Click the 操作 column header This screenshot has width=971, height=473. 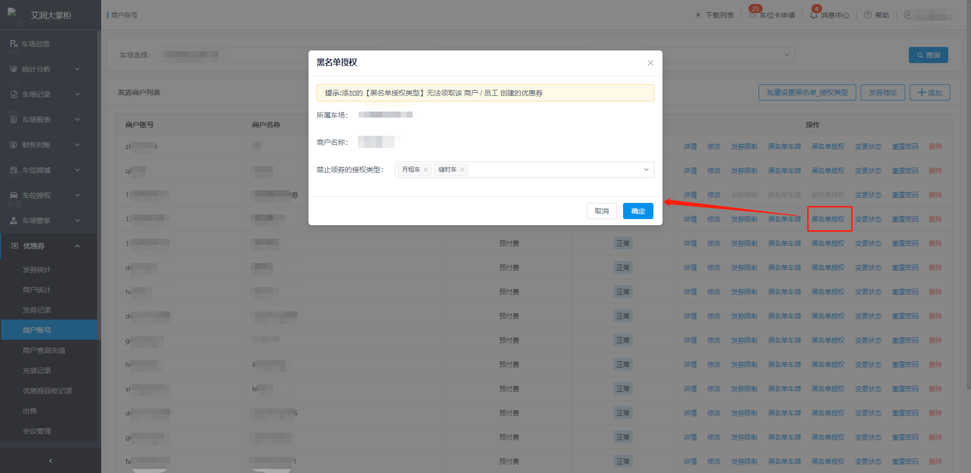[813, 125]
